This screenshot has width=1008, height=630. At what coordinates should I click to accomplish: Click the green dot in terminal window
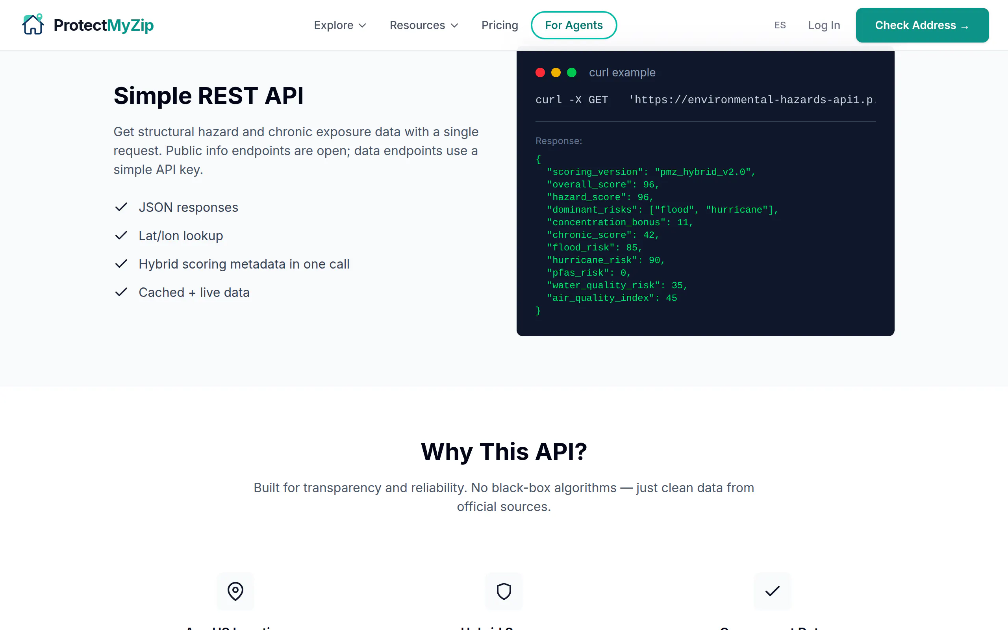(x=572, y=72)
